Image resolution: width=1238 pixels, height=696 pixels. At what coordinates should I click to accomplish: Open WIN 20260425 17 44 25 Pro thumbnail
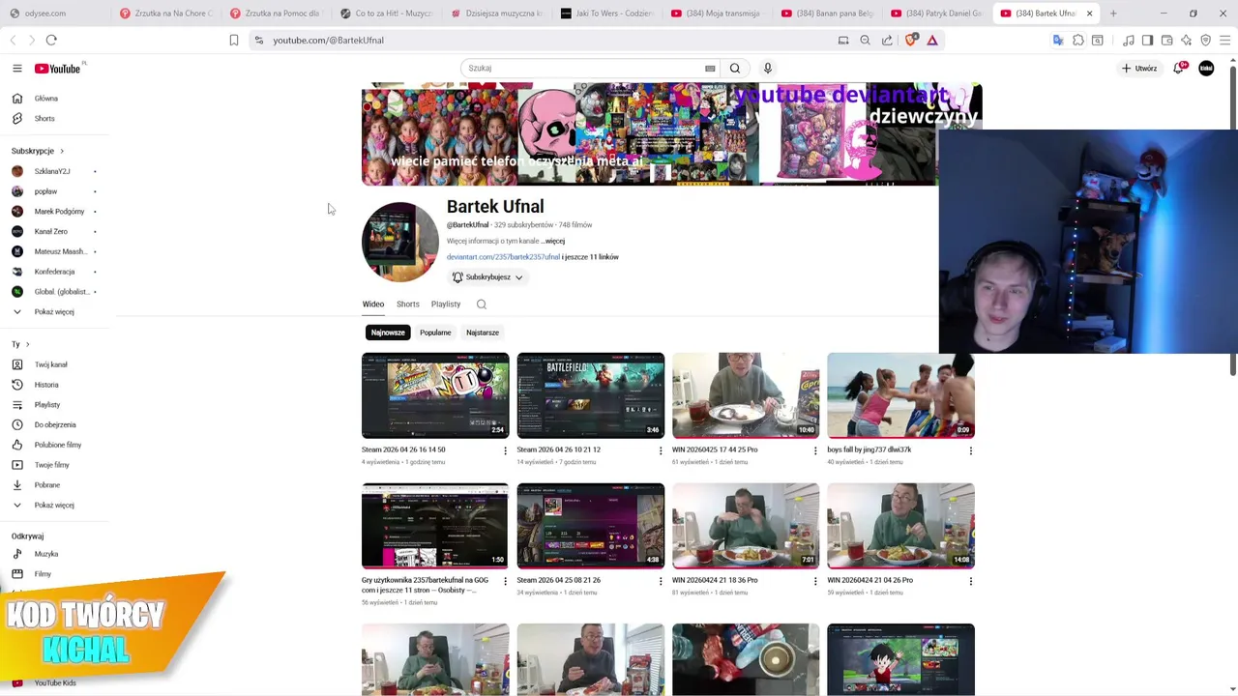746,395
